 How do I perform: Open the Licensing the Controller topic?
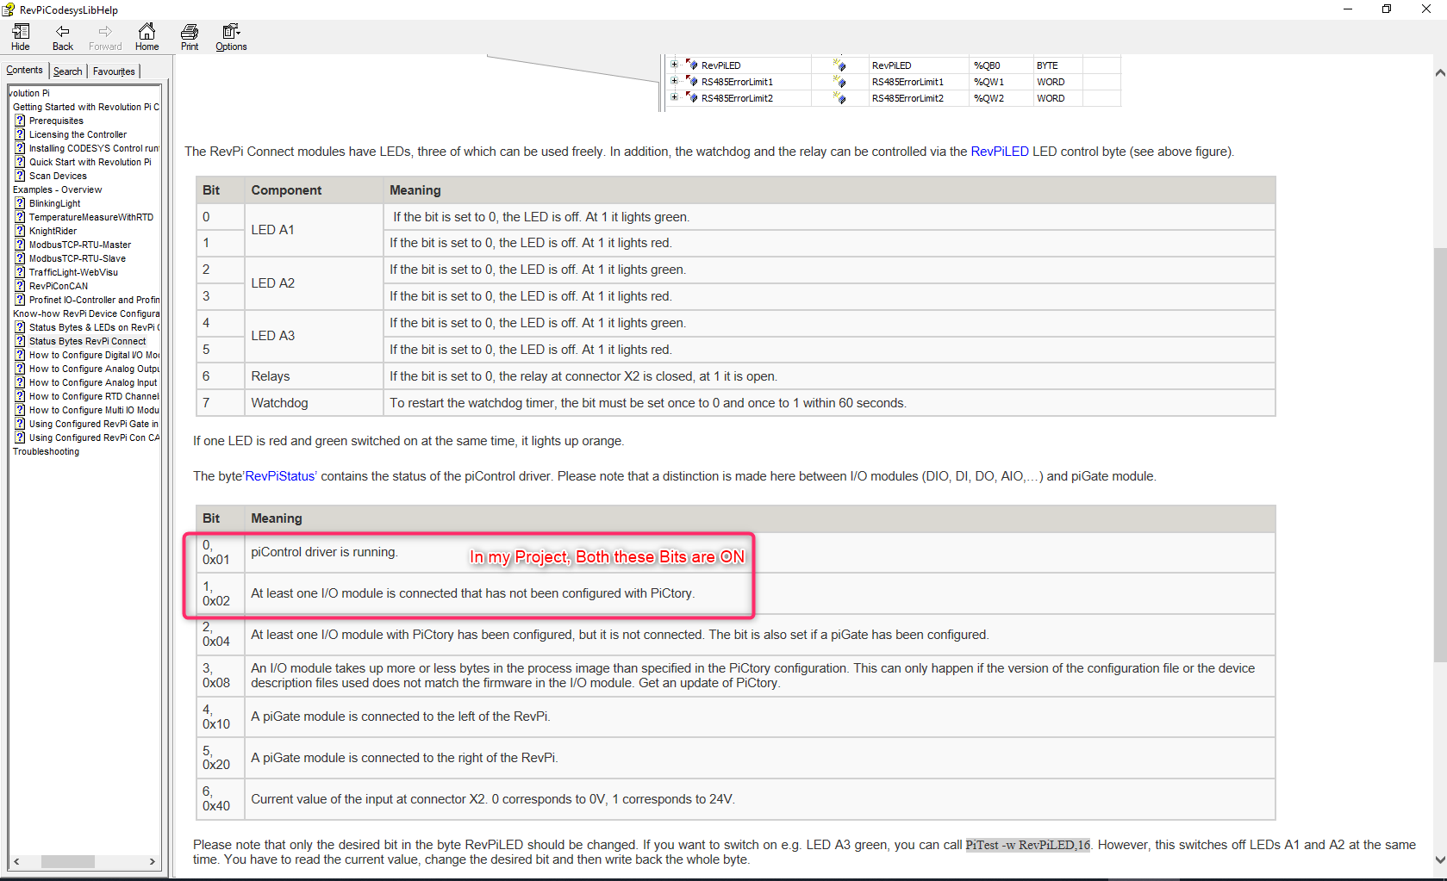78,134
